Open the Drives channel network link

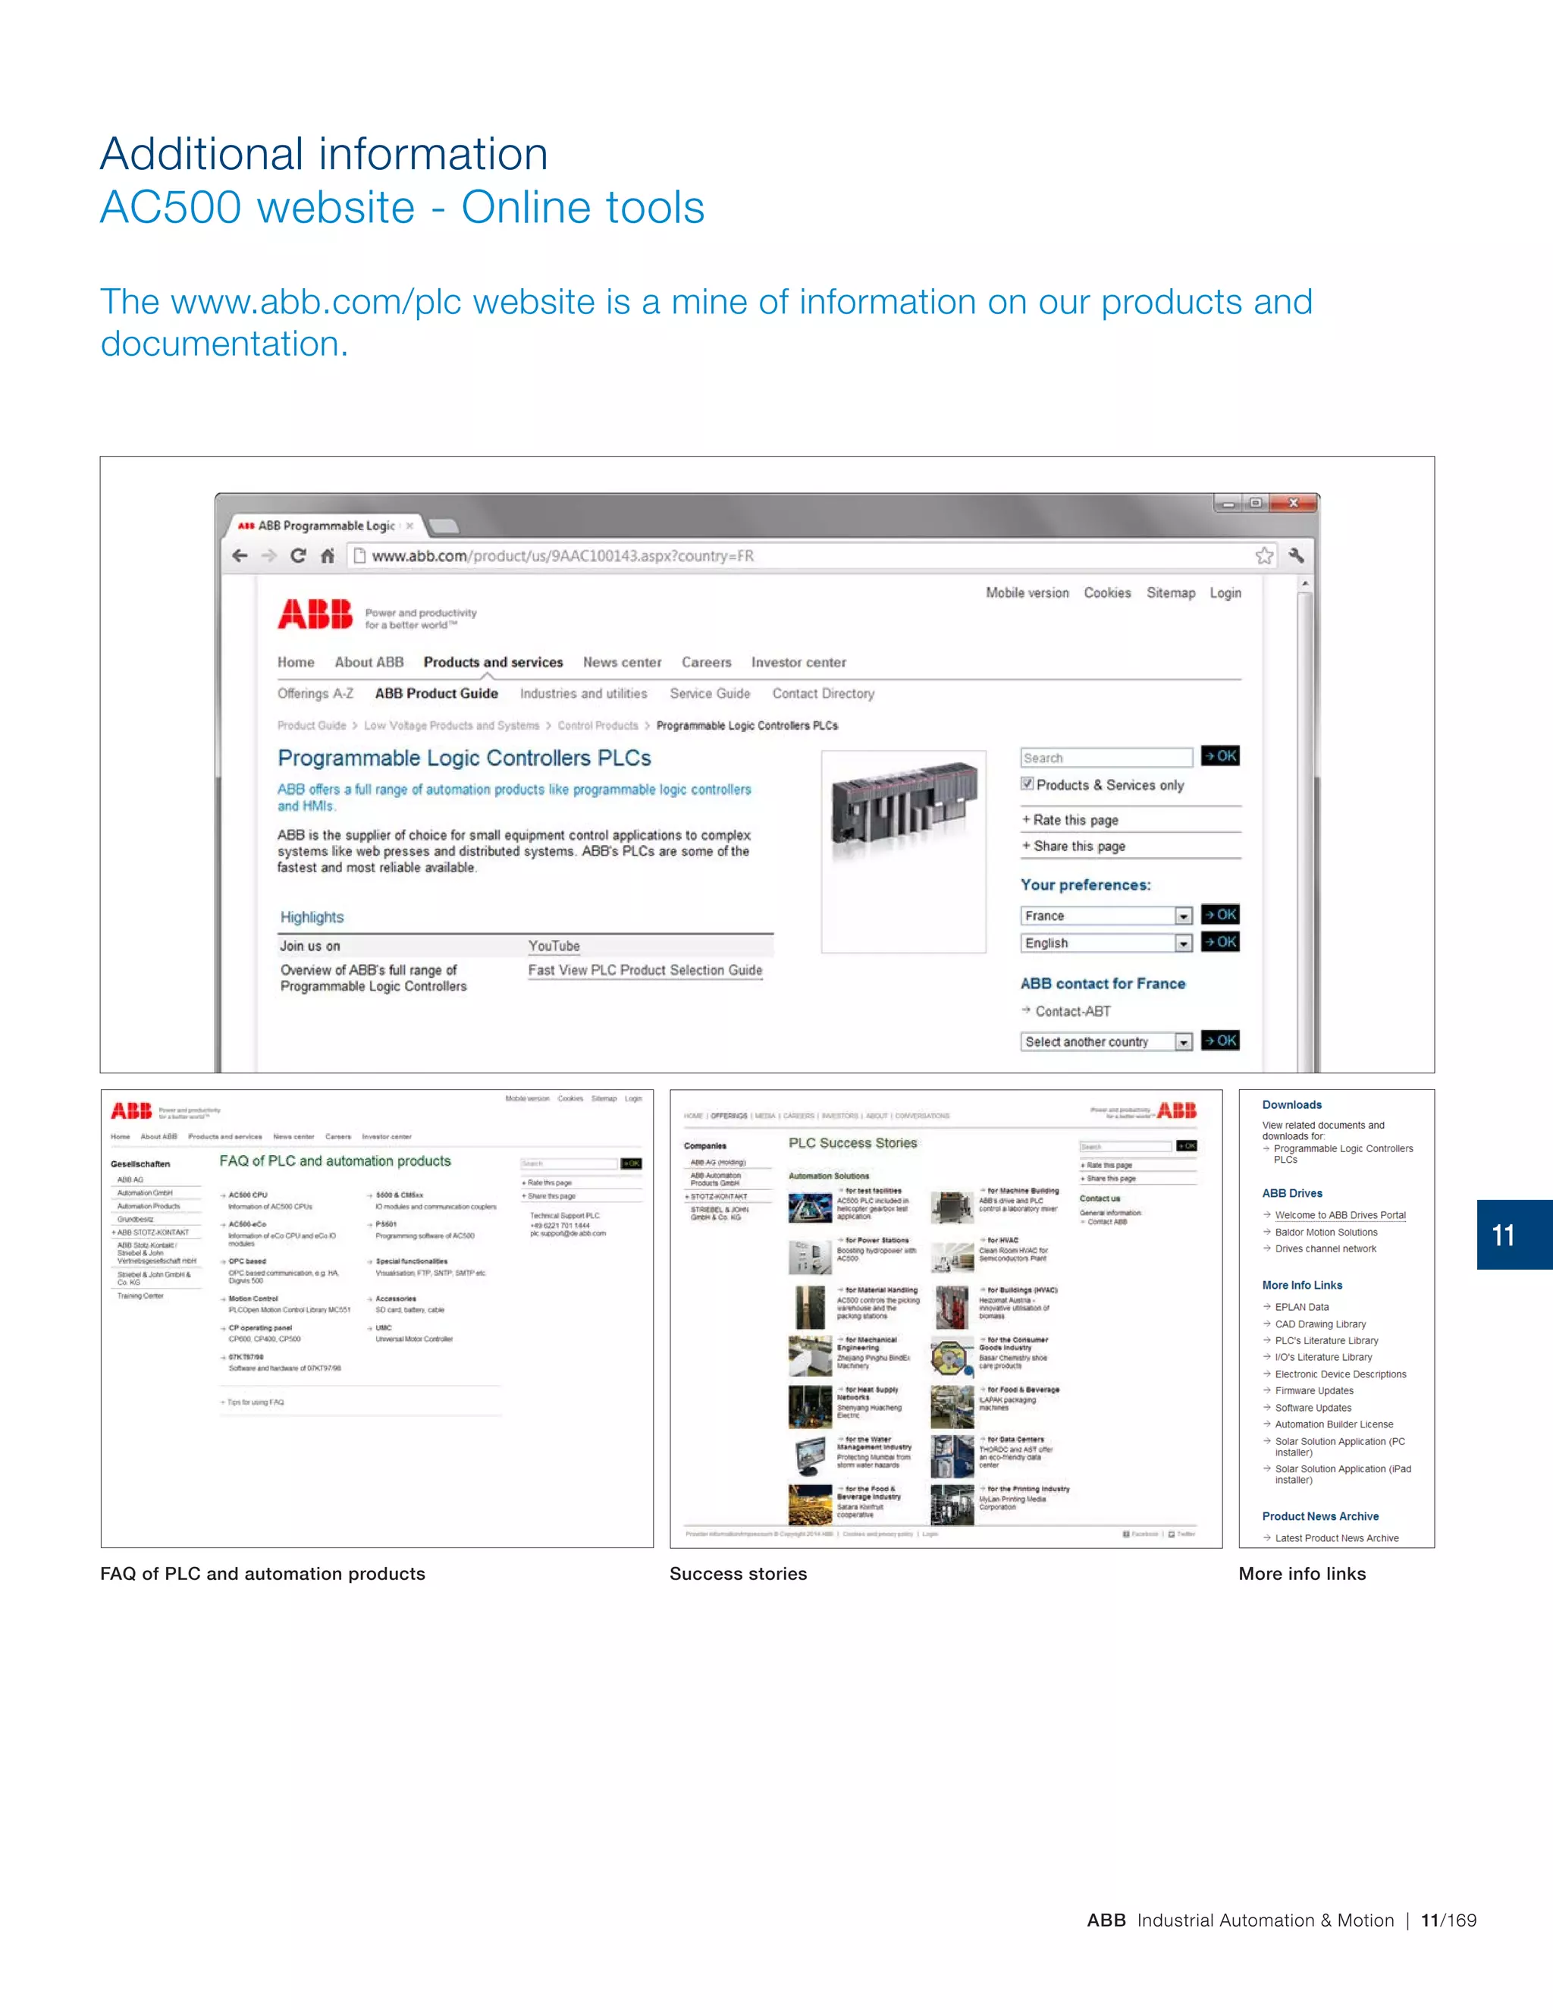tap(1326, 1249)
